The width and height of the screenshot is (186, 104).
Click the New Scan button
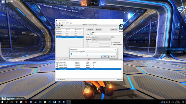[90, 29]
